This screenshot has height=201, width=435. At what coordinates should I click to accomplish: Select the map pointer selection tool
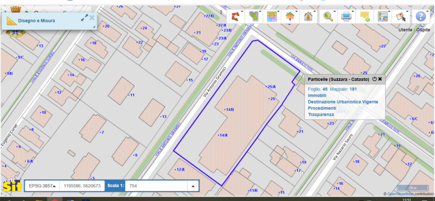401,17
